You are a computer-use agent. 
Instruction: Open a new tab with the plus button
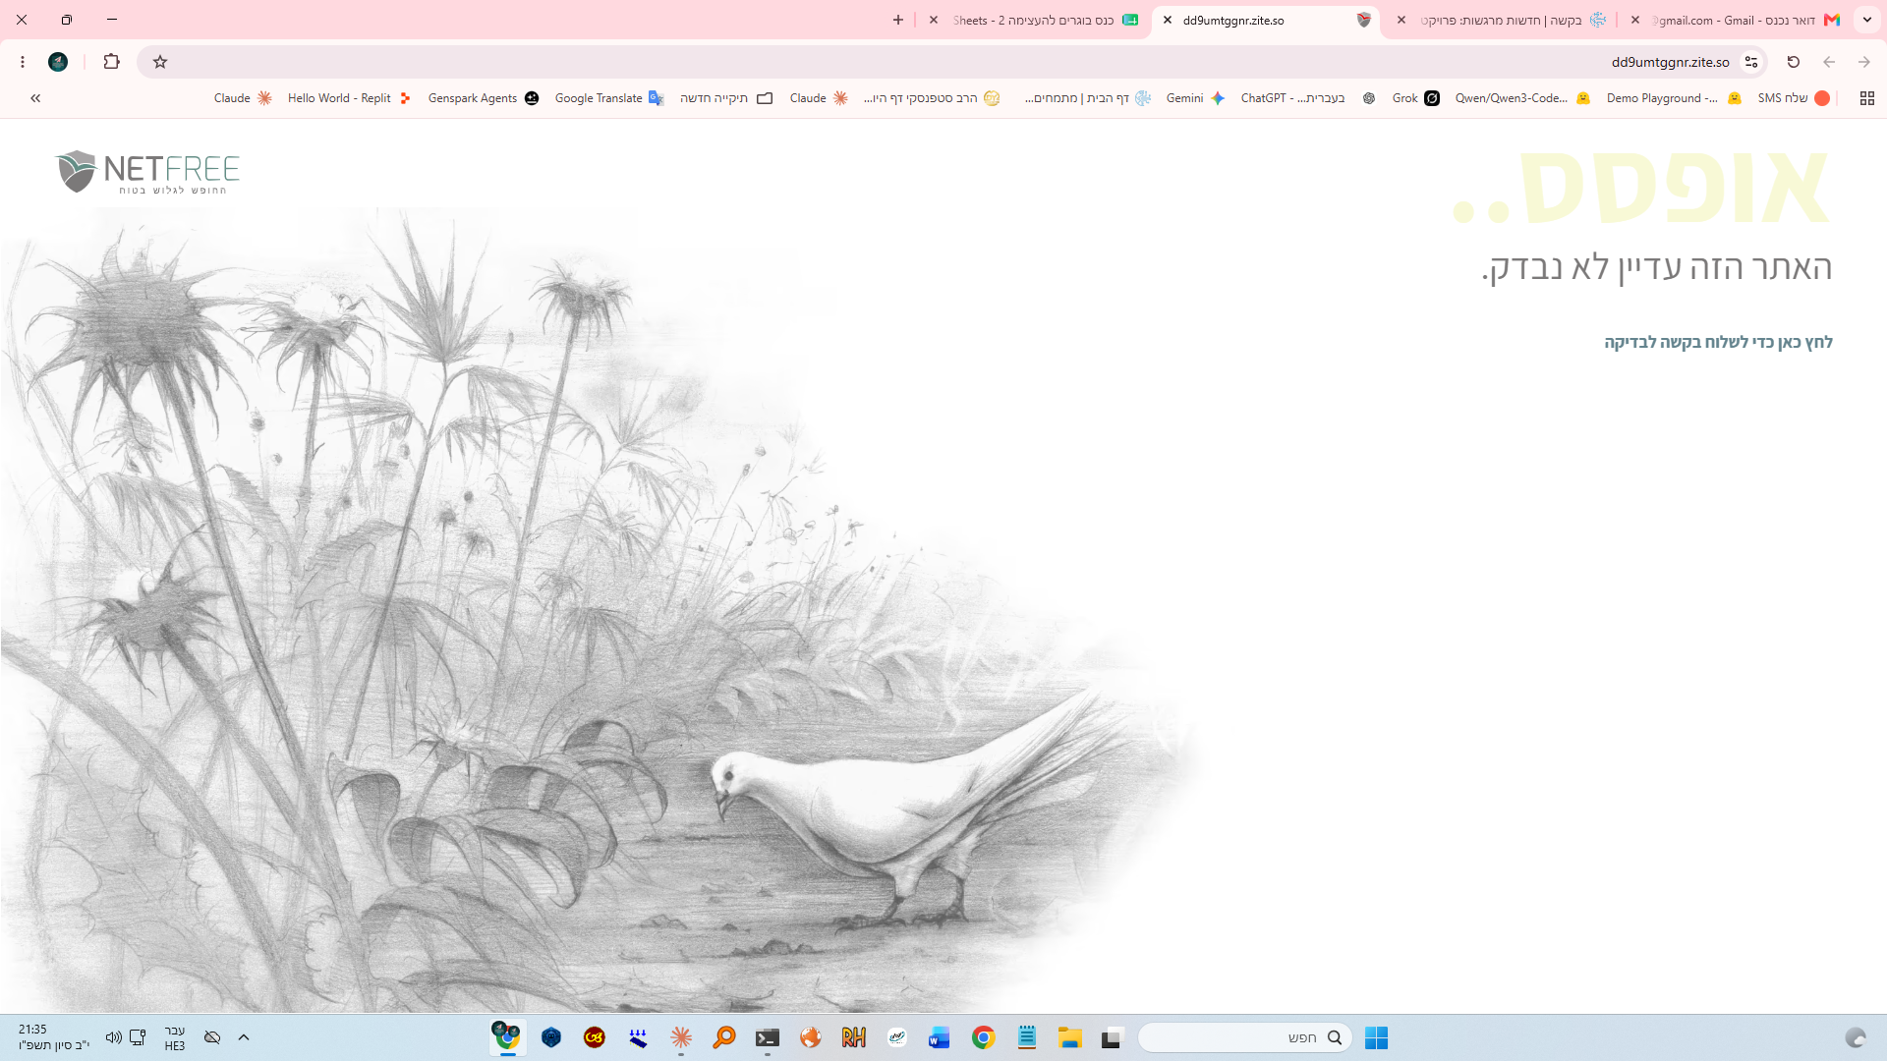pyautogui.click(x=897, y=20)
